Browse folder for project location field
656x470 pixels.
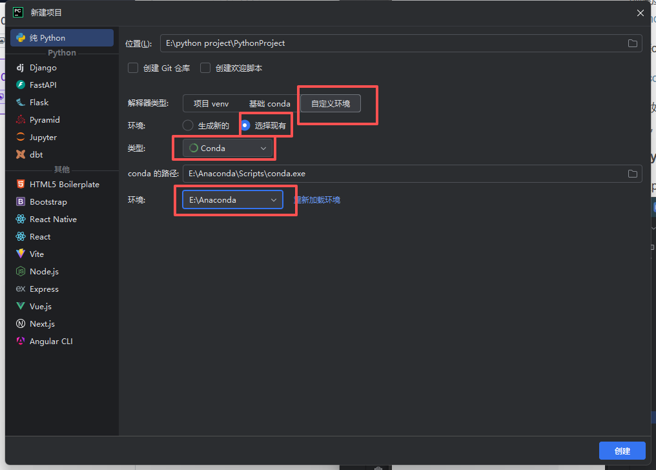(633, 43)
